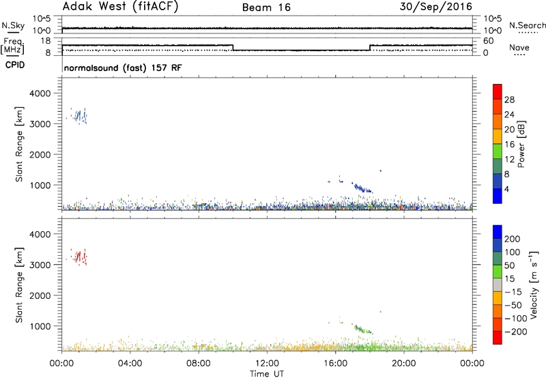Select the '08:00' time tick label
The width and height of the screenshot is (546, 378).
pyautogui.click(x=199, y=364)
